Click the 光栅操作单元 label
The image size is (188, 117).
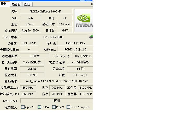coord(9,50)
